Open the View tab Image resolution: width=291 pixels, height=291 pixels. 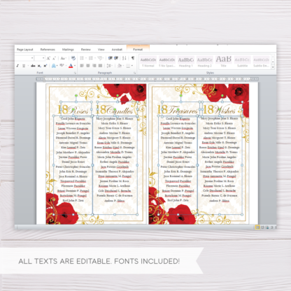click(101, 50)
